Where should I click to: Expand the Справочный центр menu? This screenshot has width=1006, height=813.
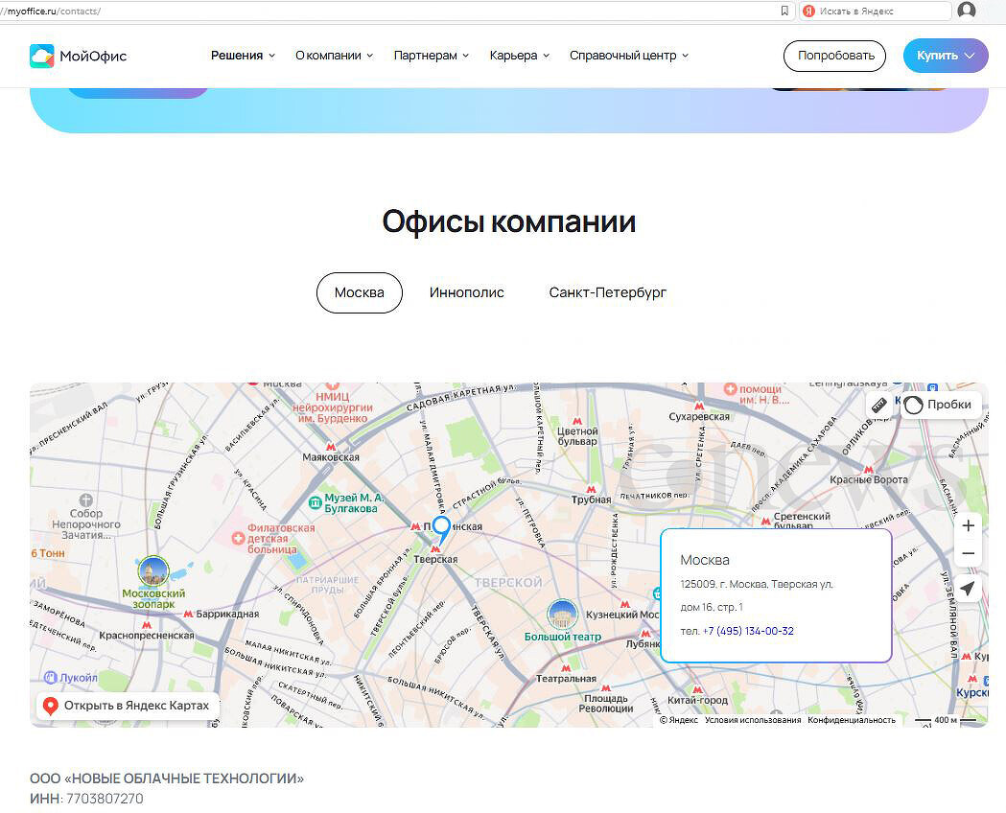tap(629, 56)
